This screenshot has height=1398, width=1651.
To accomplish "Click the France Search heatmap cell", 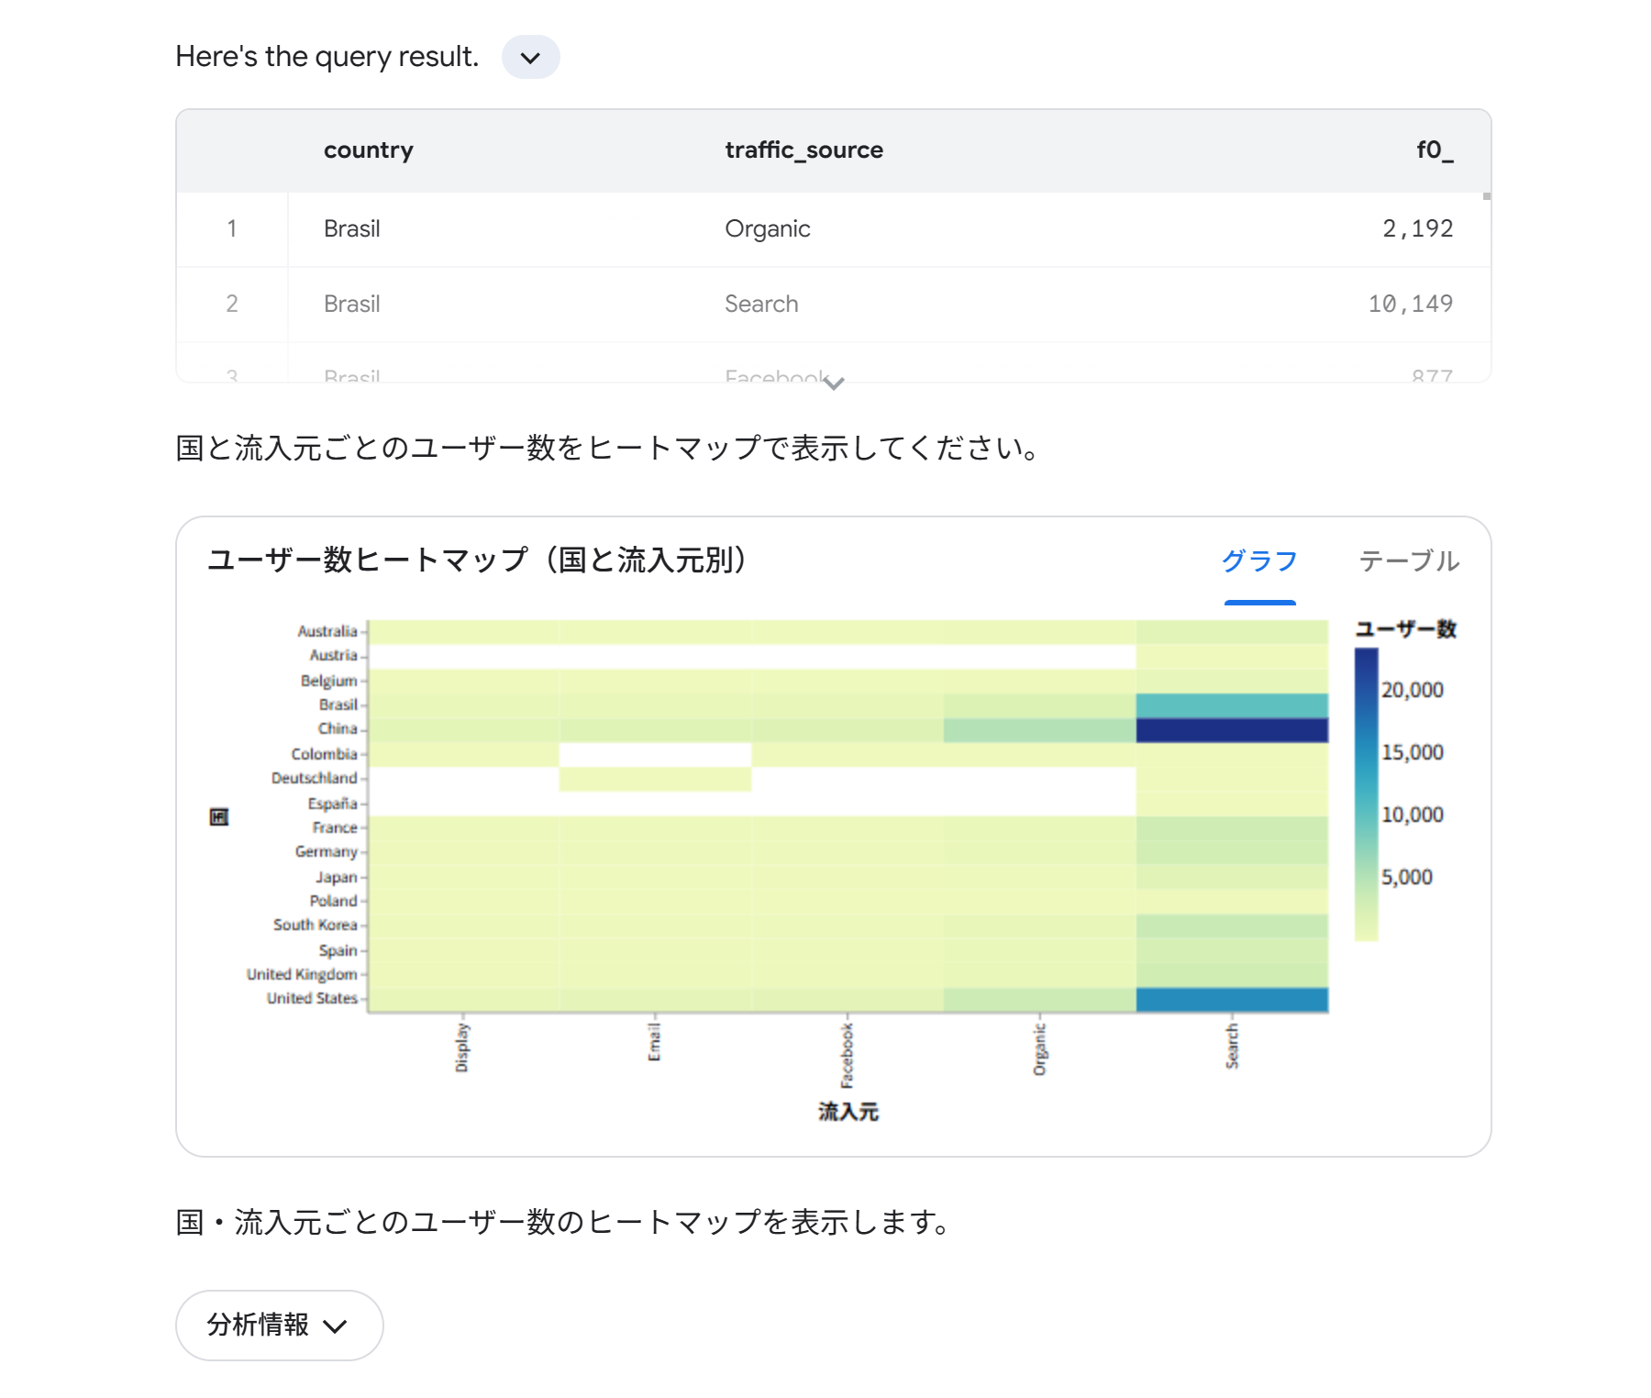I will [1232, 828].
